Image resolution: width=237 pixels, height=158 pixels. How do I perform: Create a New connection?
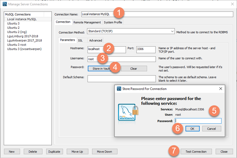12,151
